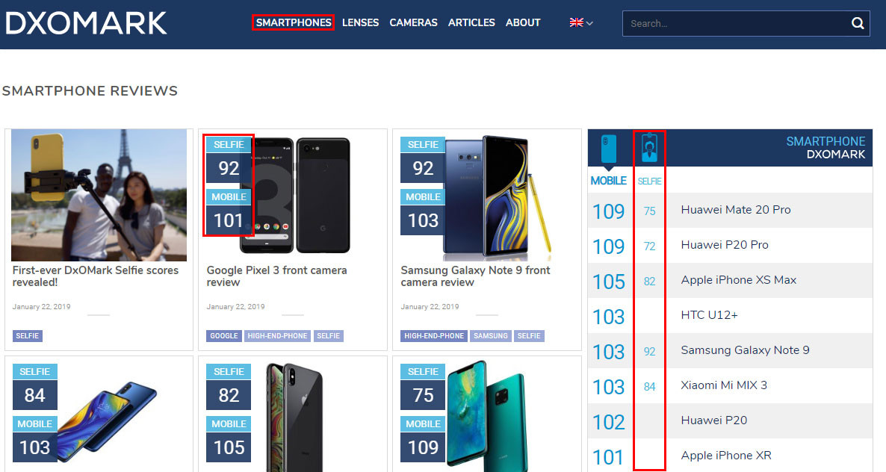886x472 pixels.
Task: Open the Articles menu item
Action: 471,22
